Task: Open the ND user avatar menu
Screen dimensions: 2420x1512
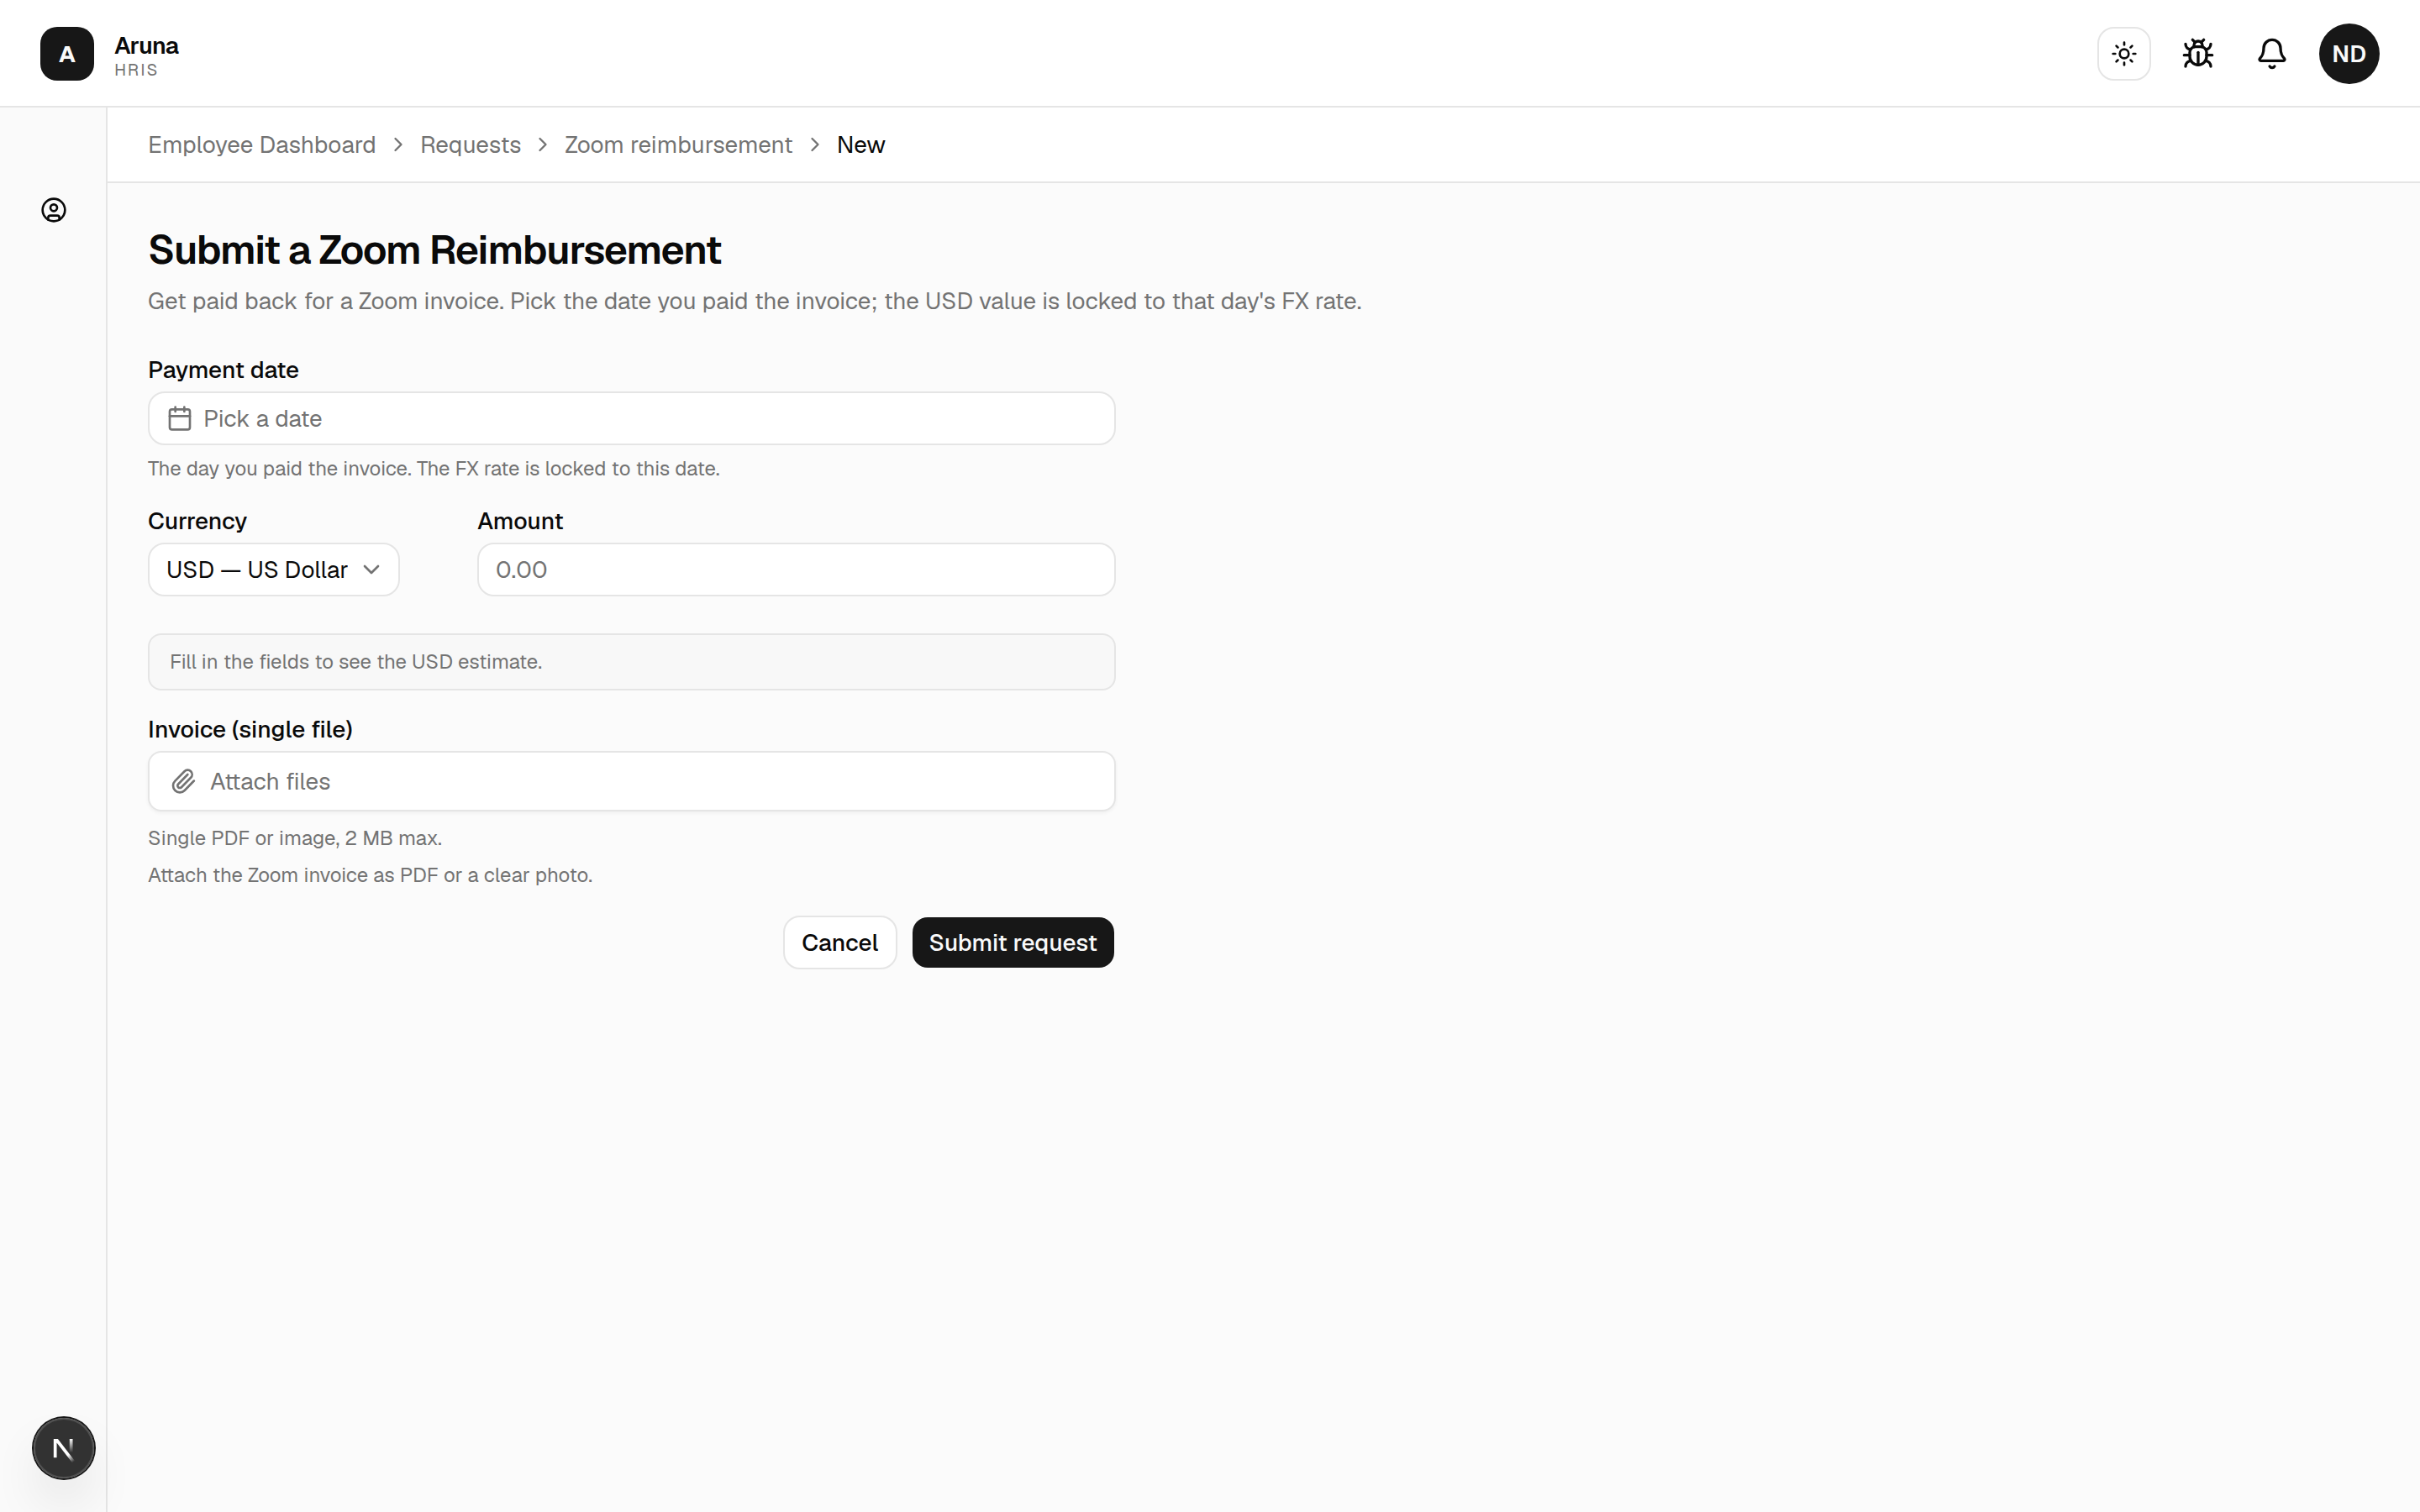Action: pos(2349,54)
